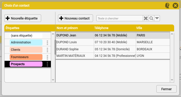Click the labels list scroll down arrow

click(53, 80)
